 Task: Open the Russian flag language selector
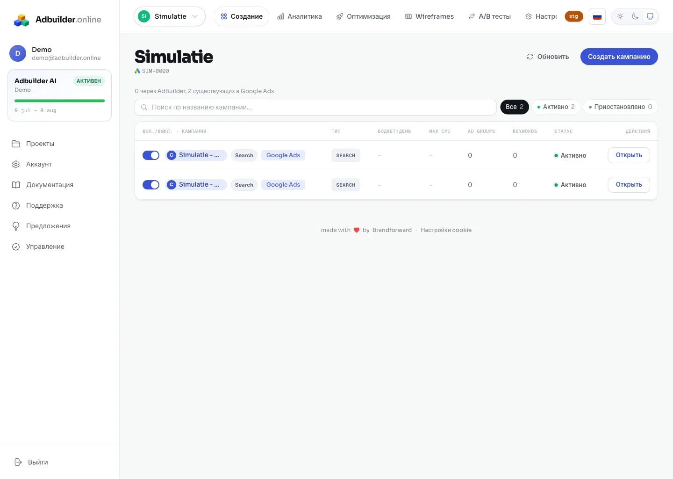597,16
